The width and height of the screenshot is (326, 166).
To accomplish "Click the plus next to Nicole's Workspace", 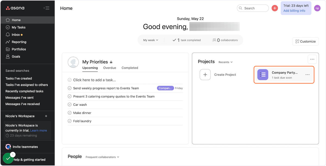I will [x=46, y=116].
